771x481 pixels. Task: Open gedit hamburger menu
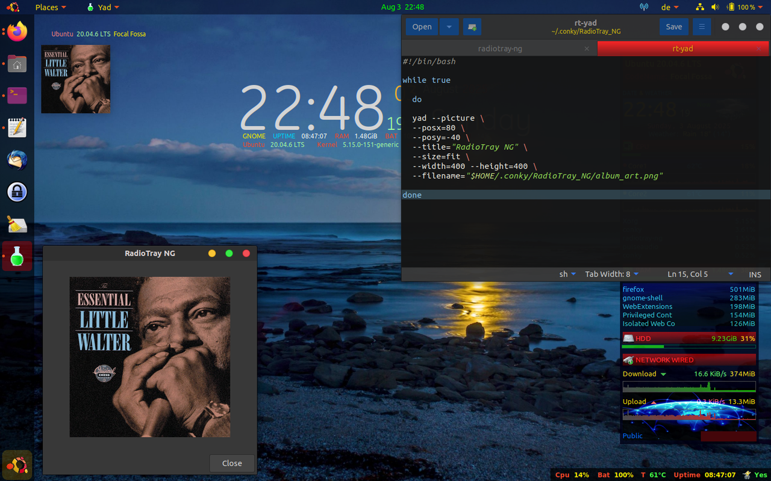(x=701, y=26)
